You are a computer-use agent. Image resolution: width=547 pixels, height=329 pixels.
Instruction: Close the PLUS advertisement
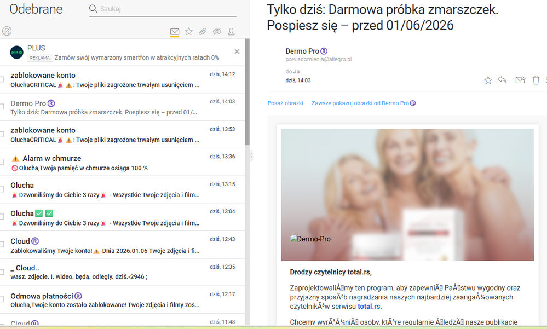click(x=237, y=51)
